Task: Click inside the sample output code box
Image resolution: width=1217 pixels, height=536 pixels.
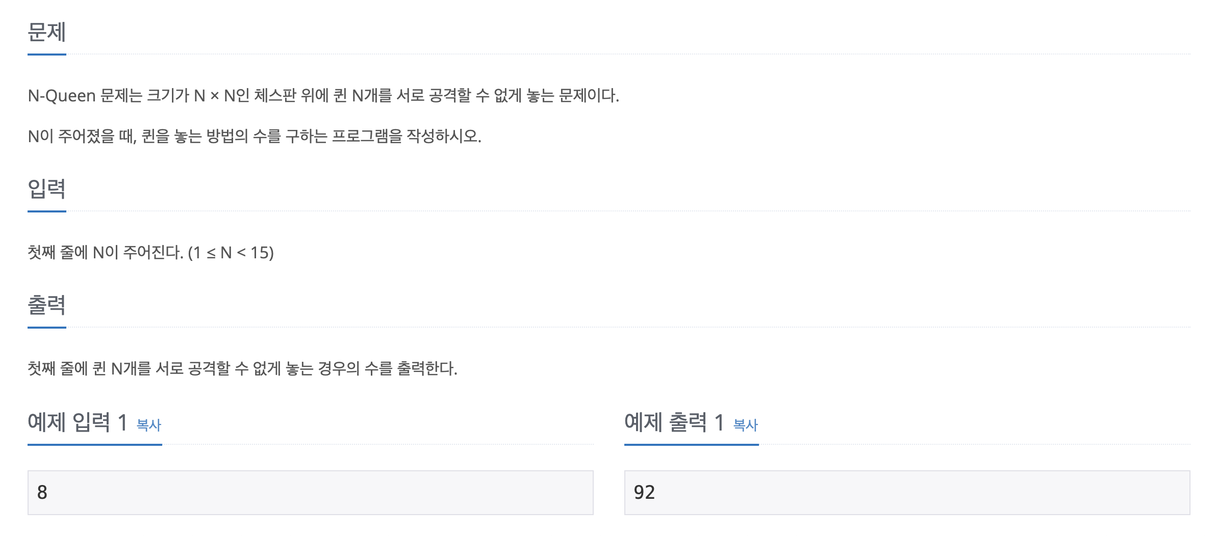Action: coord(907,492)
